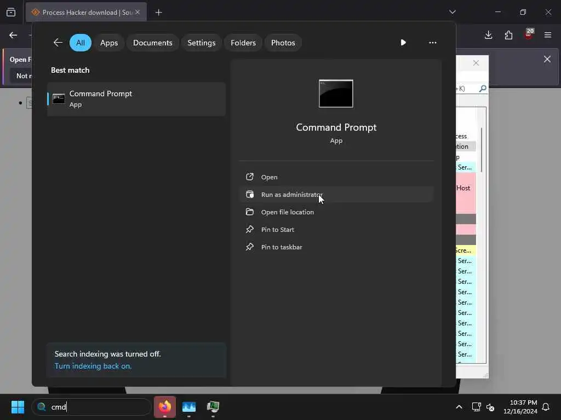Pin Command Prompt to Start

[x=336, y=230]
